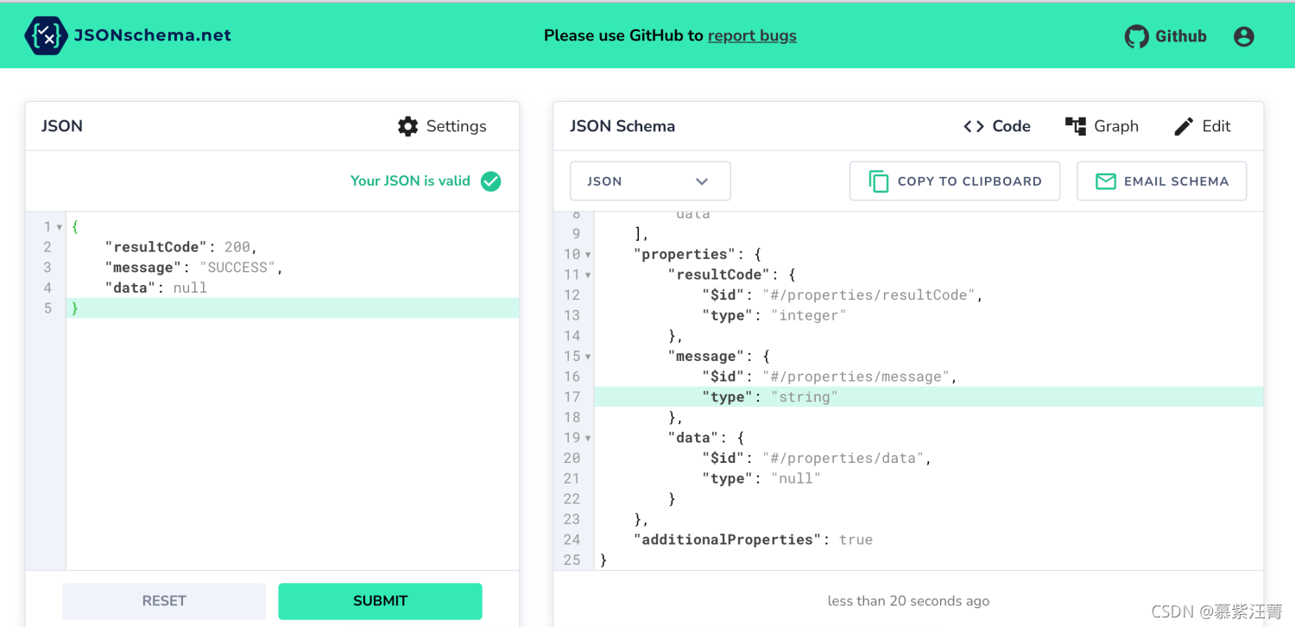This screenshot has width=1295, height=627.
Task: Copy schema to clipboard
Action: (955, 181)
